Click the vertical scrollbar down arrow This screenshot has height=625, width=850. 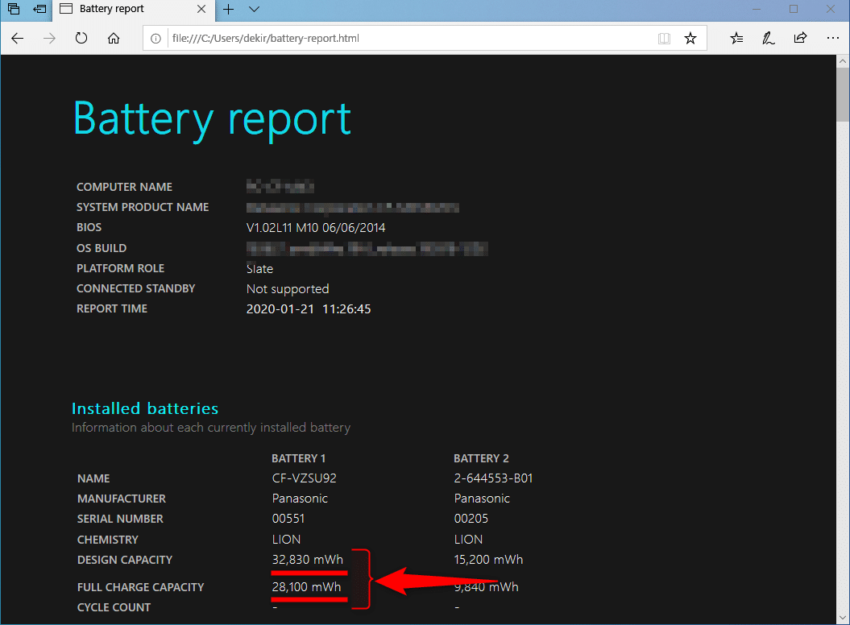[843, 618]
